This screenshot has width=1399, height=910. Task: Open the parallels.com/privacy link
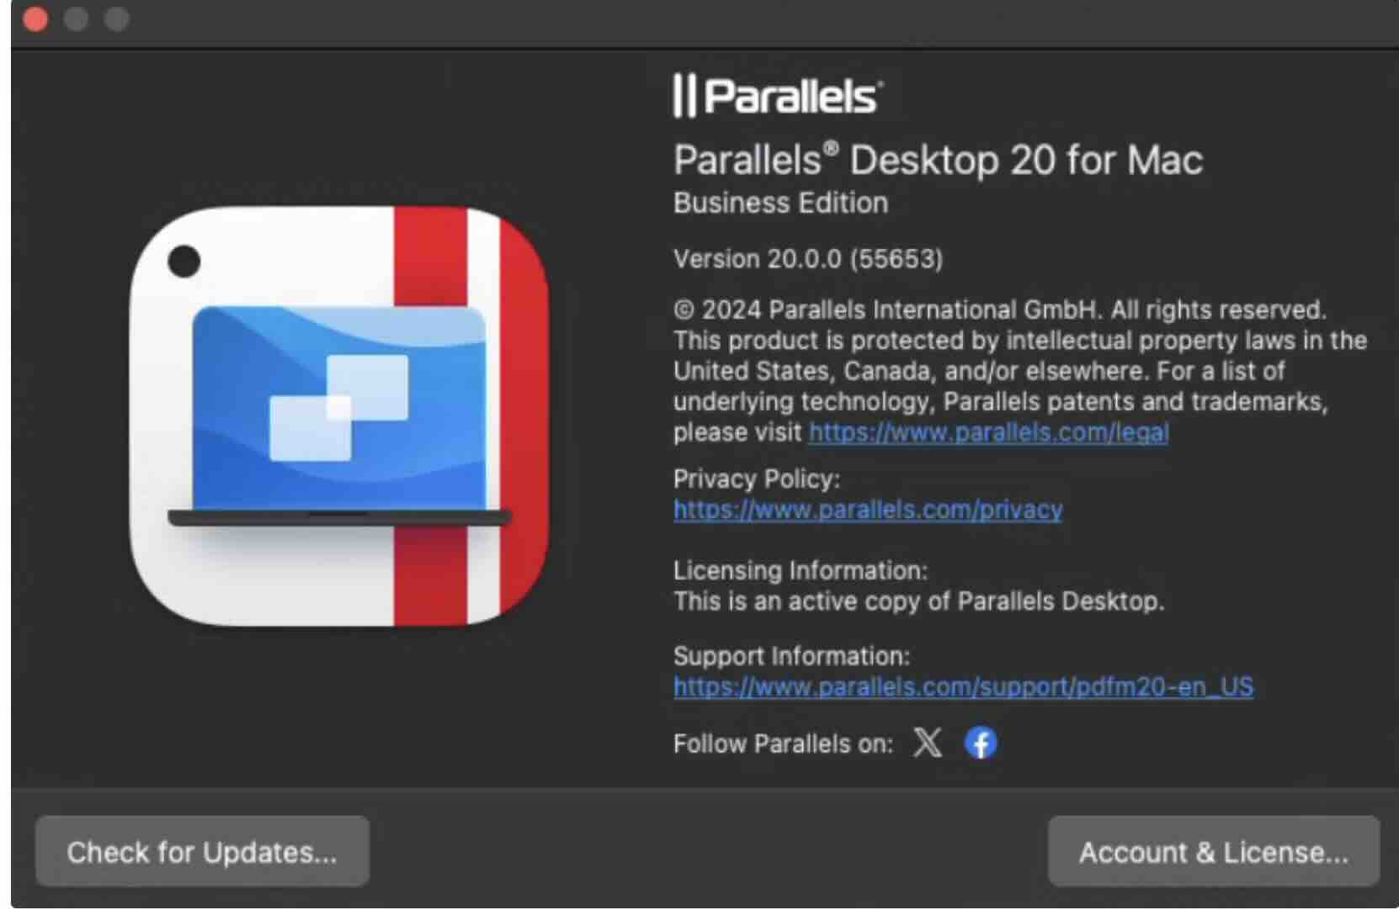coord(868,510)
